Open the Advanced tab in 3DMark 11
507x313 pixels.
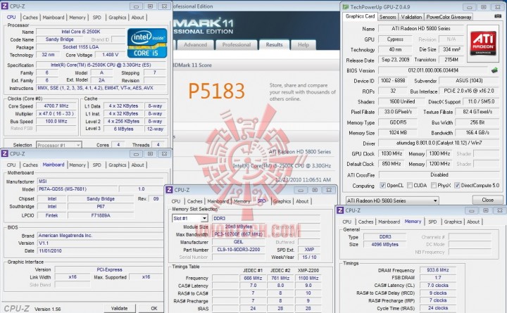pos(195,45)
